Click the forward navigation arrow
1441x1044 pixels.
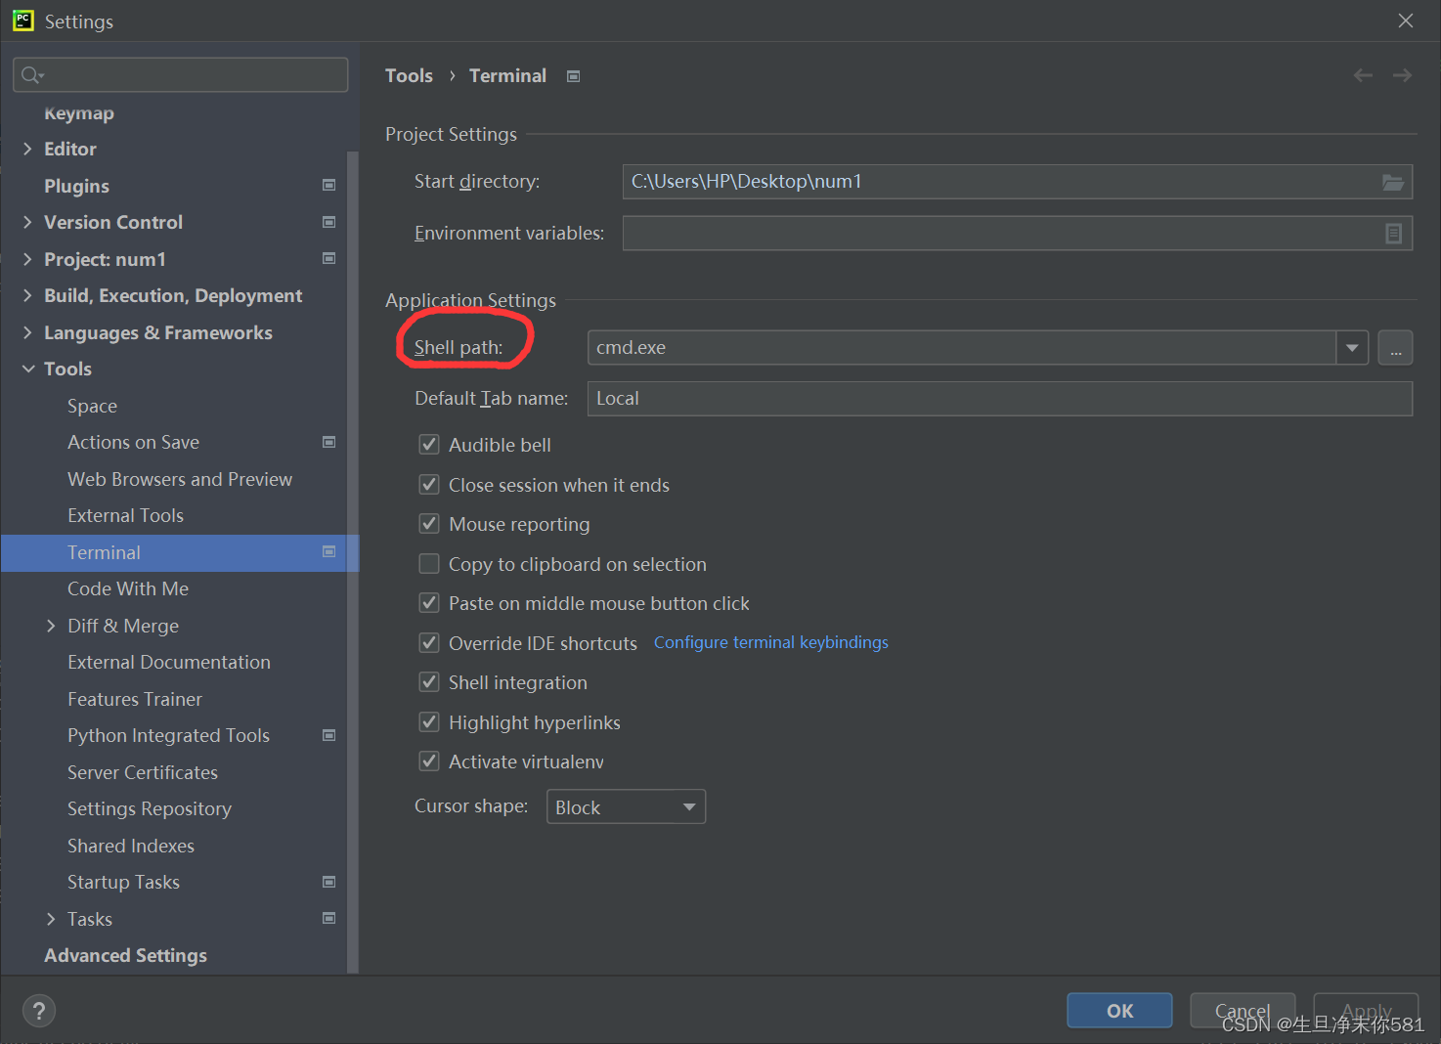[x=1402, y=74]
